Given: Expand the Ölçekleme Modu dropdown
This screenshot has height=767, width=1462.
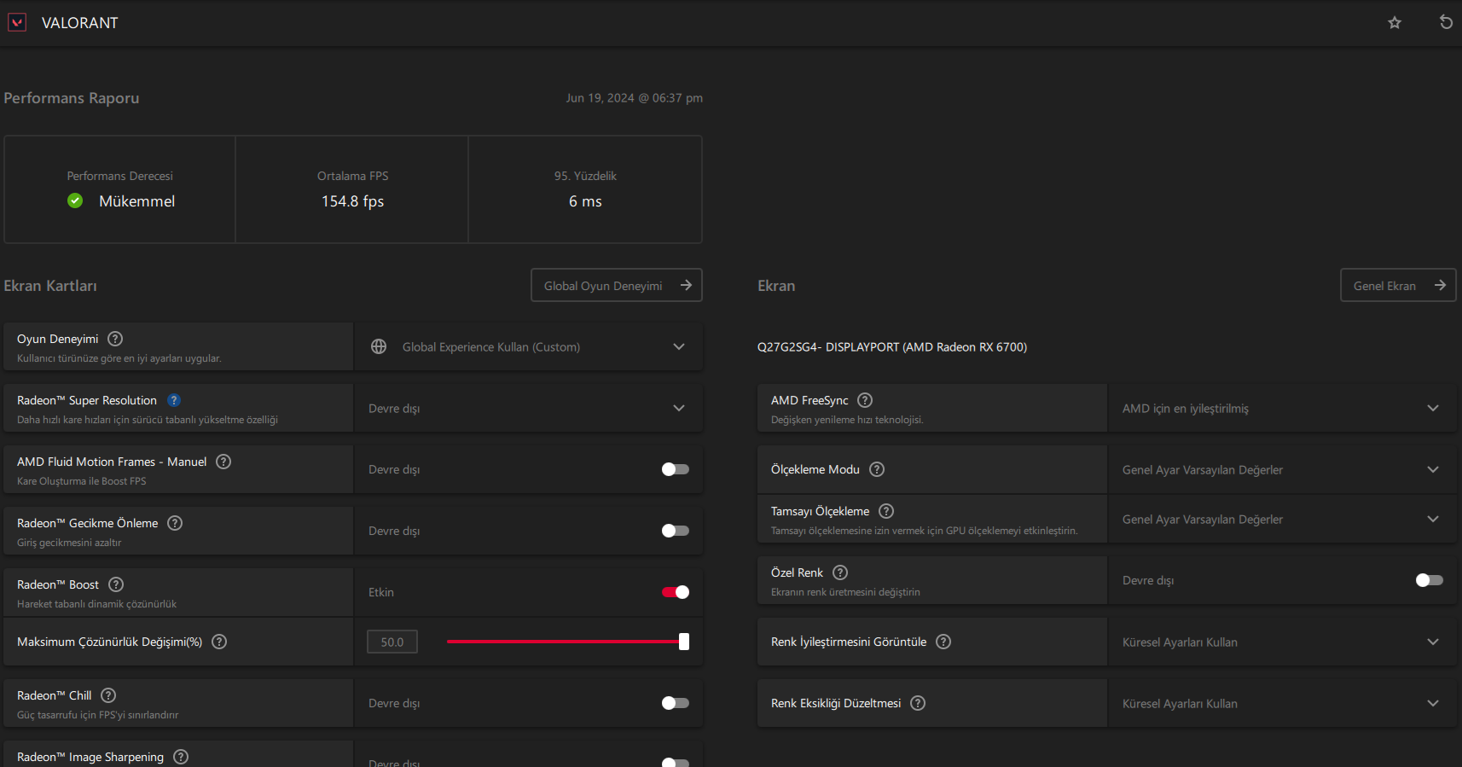Looking at the screenshot, I should click(1432, 469).
